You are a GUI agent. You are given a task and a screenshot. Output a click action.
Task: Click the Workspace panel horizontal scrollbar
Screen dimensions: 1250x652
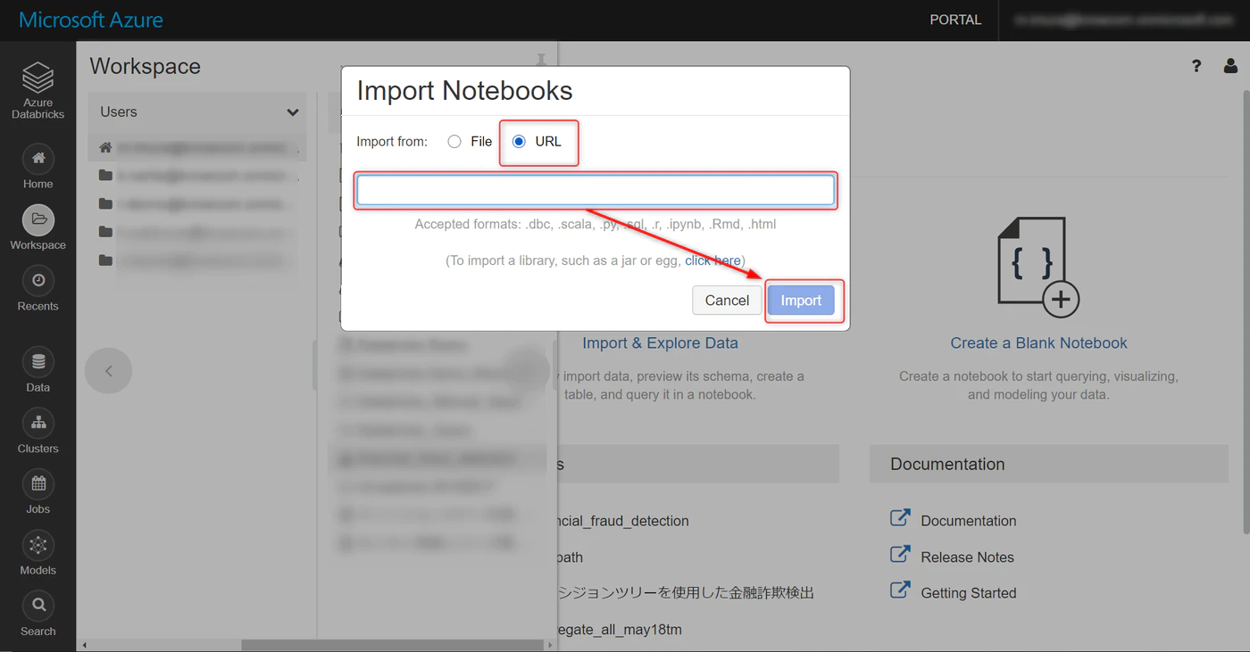click(394, 645)
